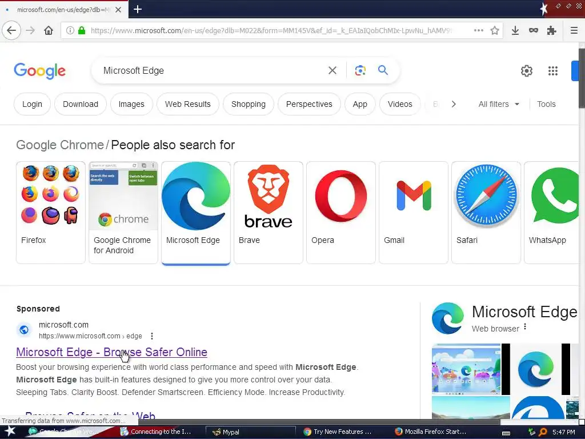
Task: Open 'Microsoft Edge - Browse Safer Online' link
Action: [x=111, y=352]
